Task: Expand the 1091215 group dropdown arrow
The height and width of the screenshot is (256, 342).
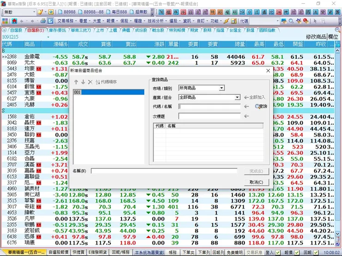Action: pyautogui.click(x=48, y=37)
